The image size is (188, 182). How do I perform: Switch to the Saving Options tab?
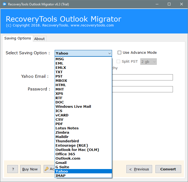coord(18,38)
